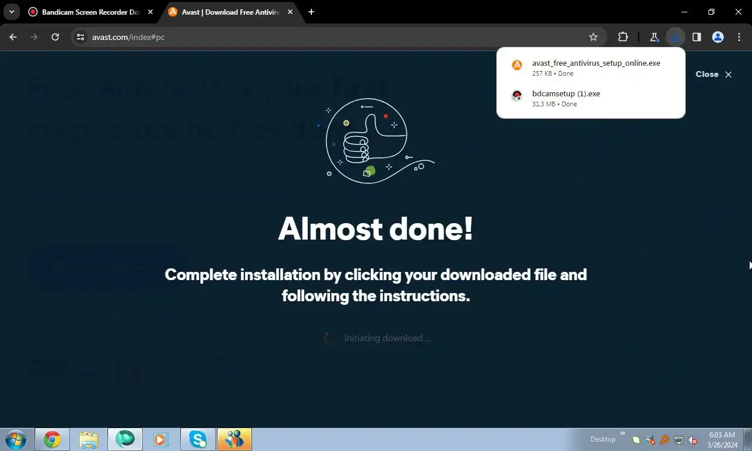Click the muted volume tray icon

point(693,439)
